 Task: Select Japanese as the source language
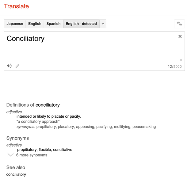click(15, 24)
